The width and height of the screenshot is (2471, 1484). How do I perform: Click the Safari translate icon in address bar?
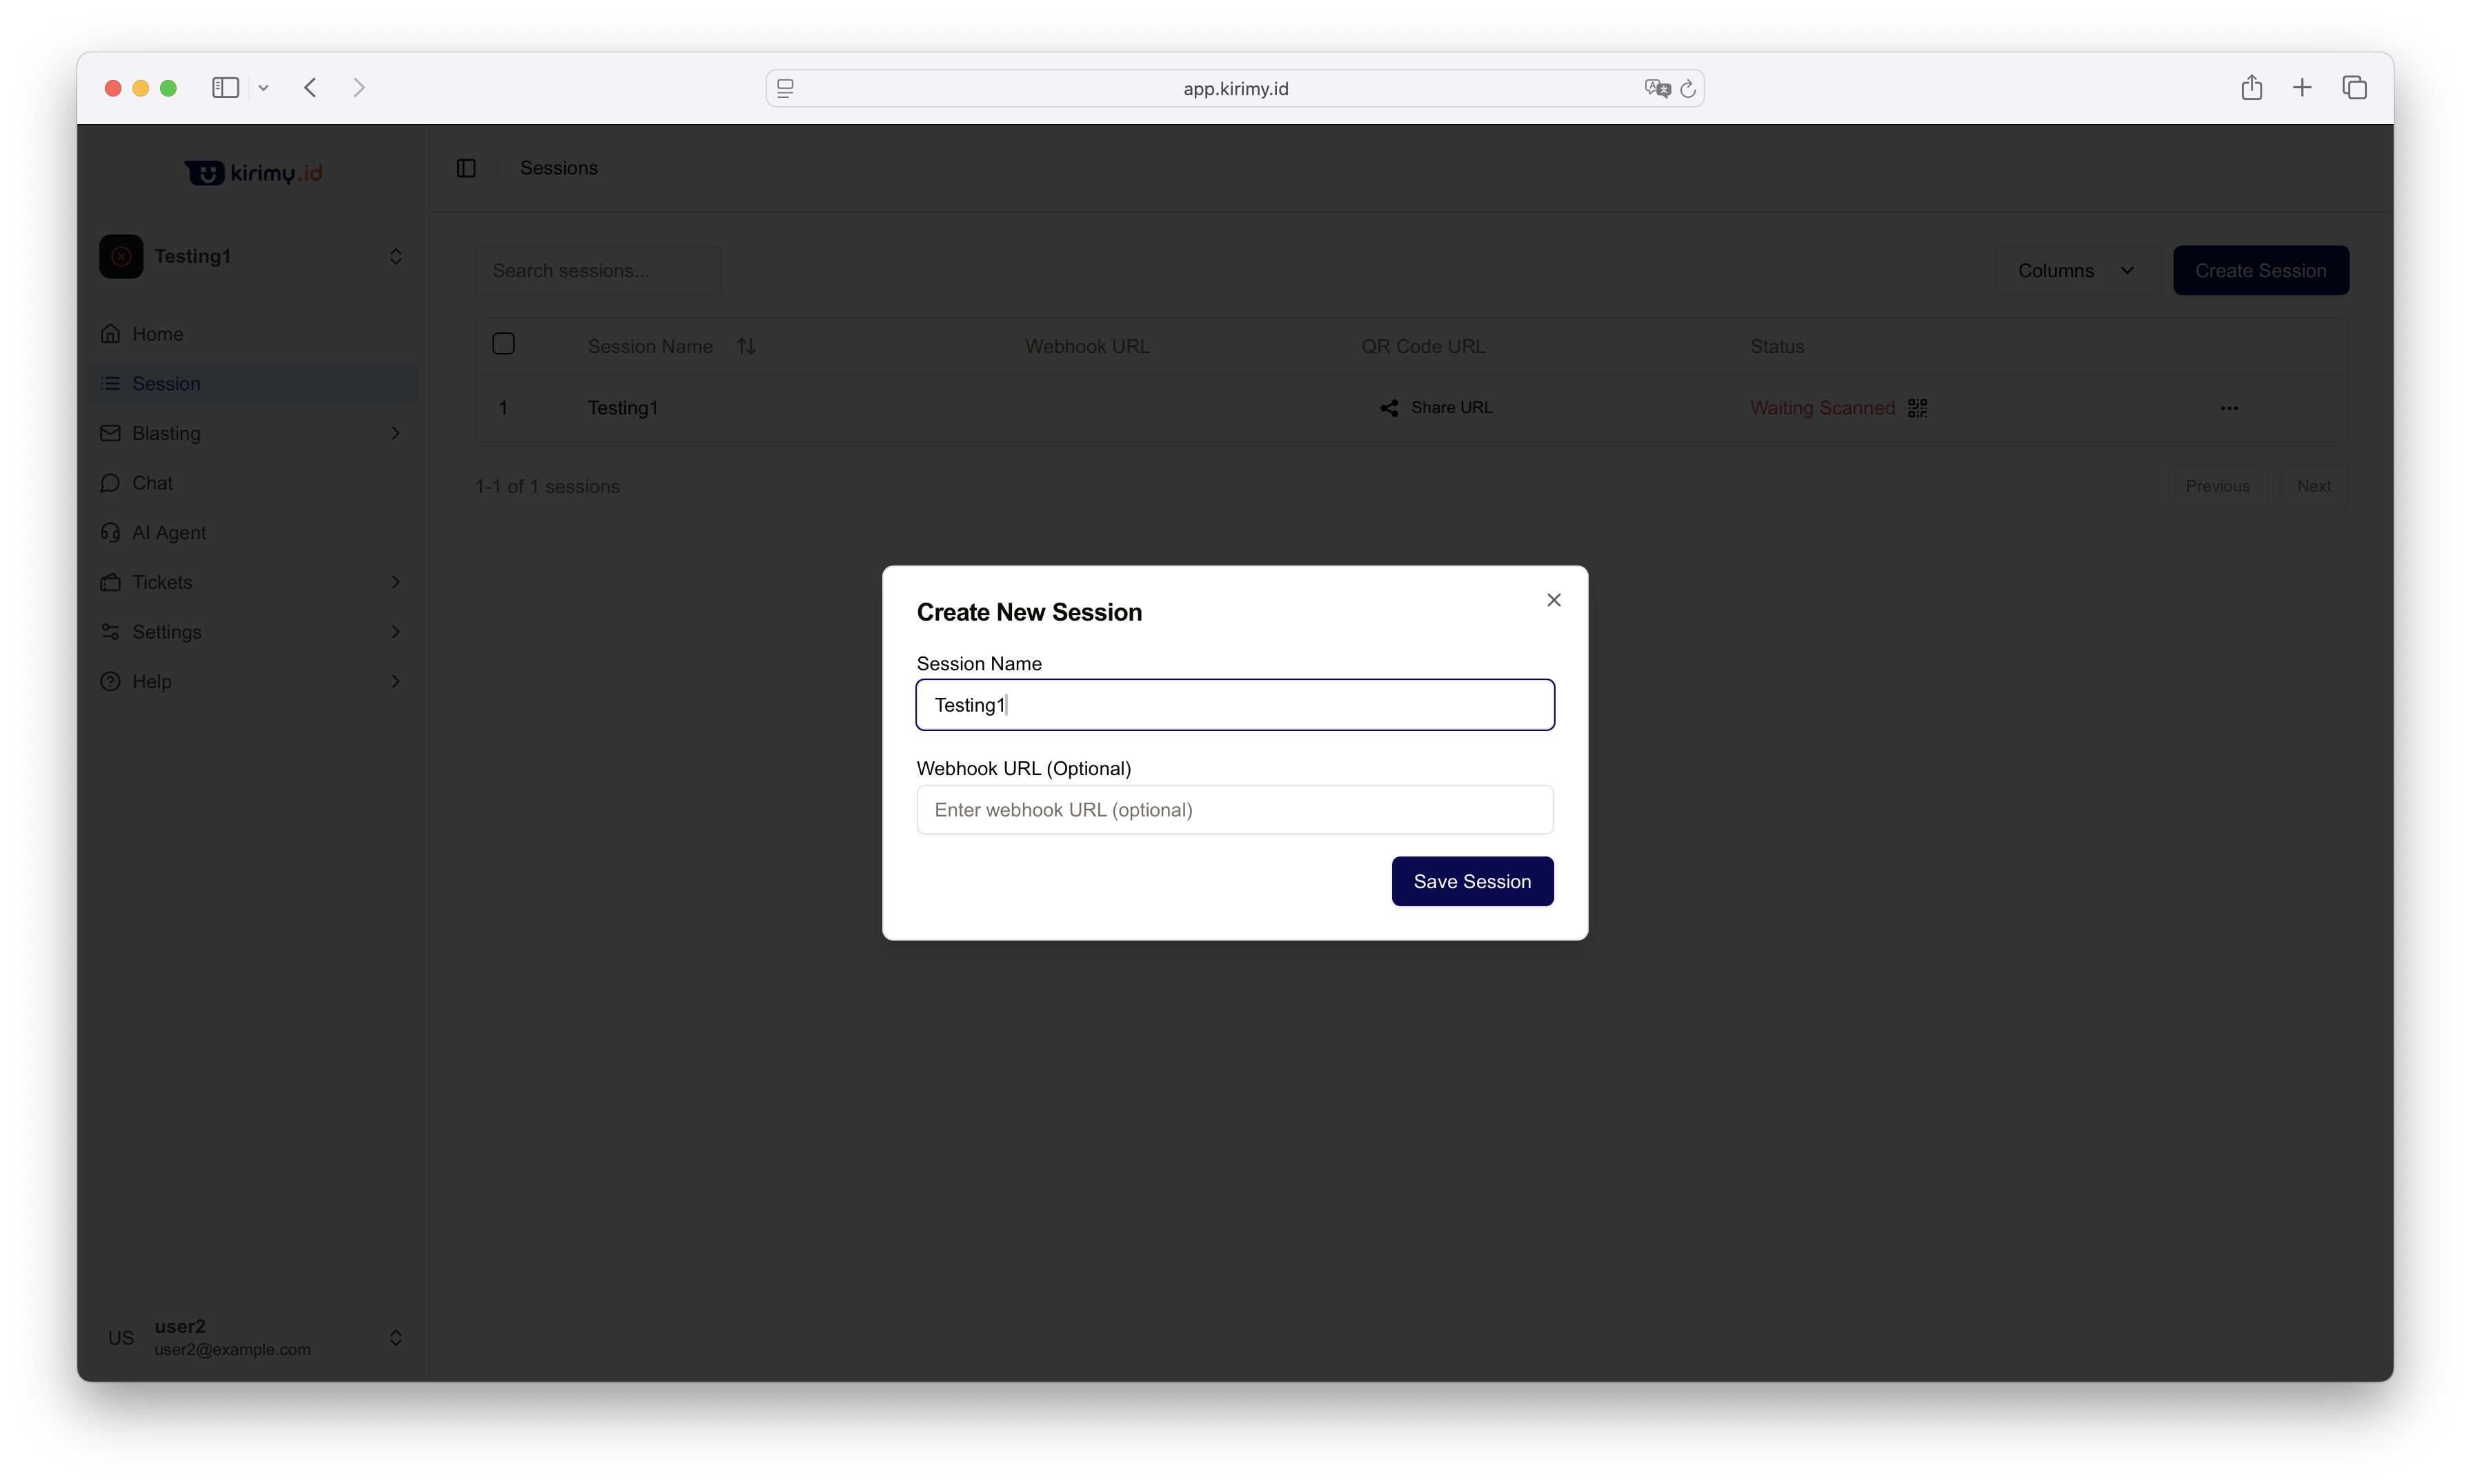[1657, 88]
